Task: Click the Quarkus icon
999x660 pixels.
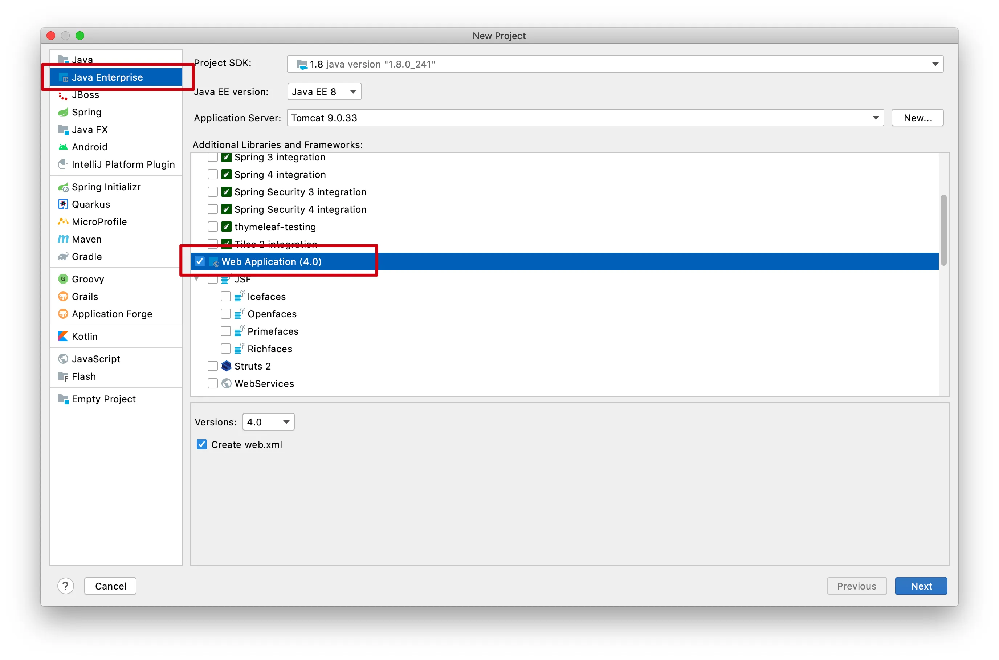Action: click(x=63, y=204)
